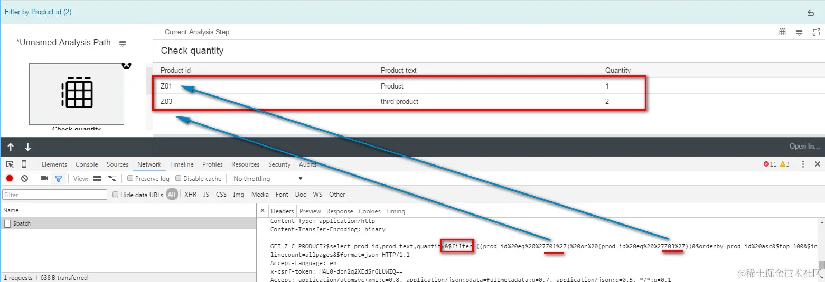Click the Quantity column header
Screen dimensions: 825x282
click(618, 70)
